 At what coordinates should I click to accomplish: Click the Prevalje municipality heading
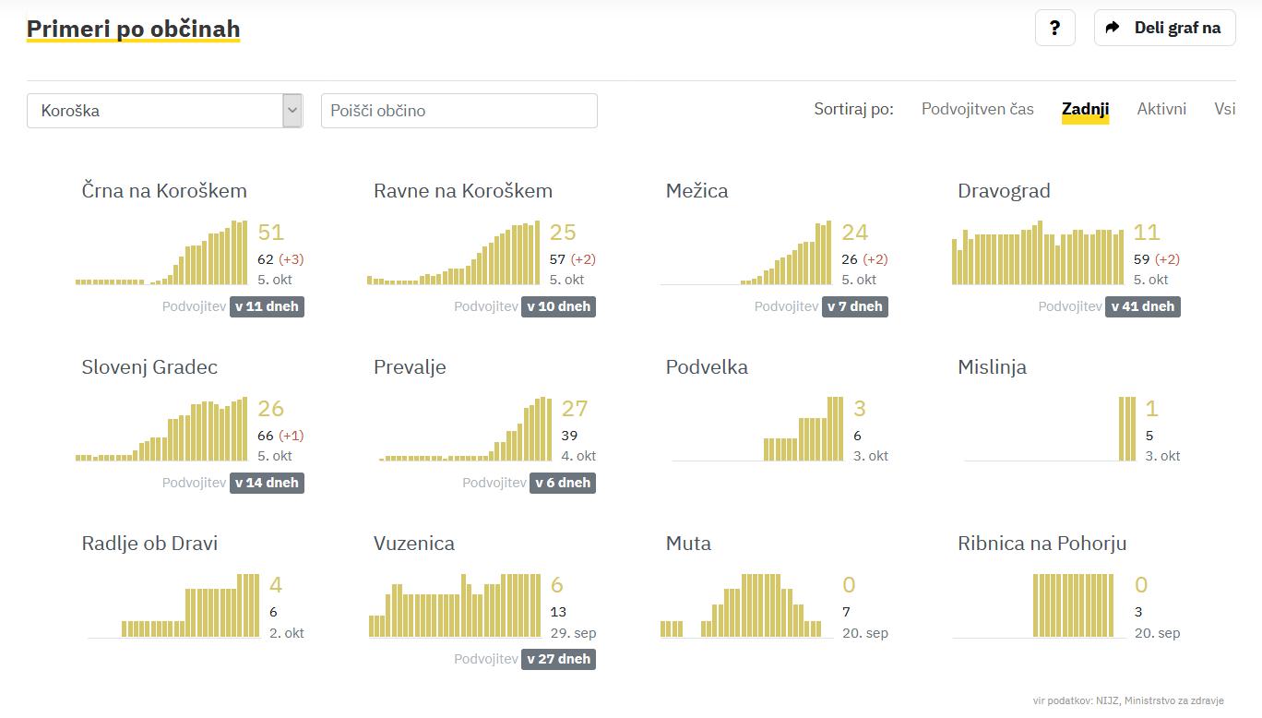[410, 367]
